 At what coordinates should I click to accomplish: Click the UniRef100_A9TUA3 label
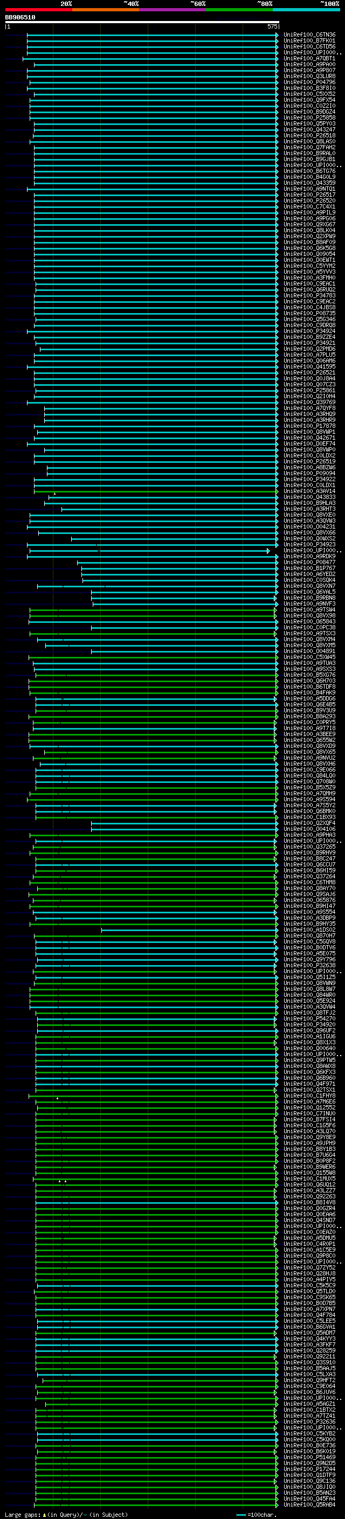[309, 663]
